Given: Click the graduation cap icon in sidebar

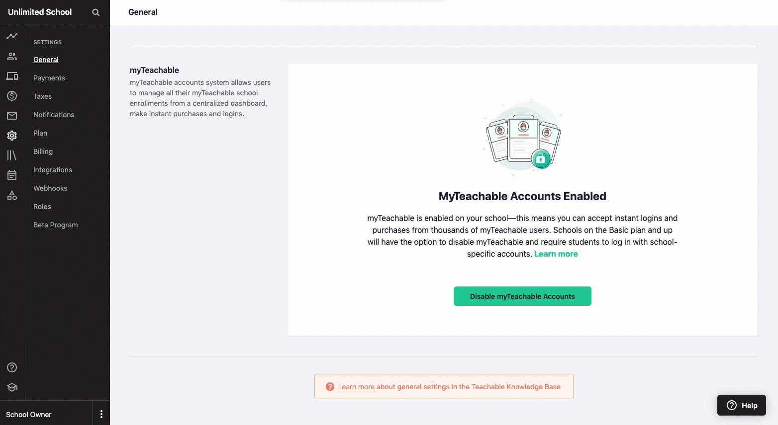Looking at the screenshot, I should pos(12,387).
